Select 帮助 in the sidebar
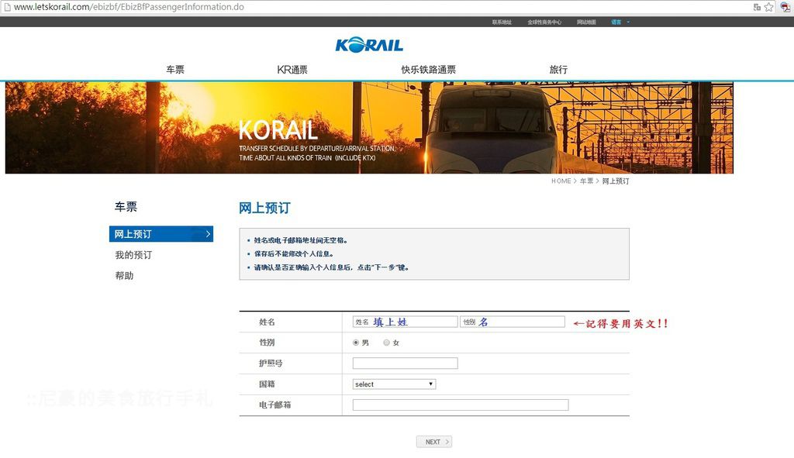794x458 pixels. pos(124,276)
